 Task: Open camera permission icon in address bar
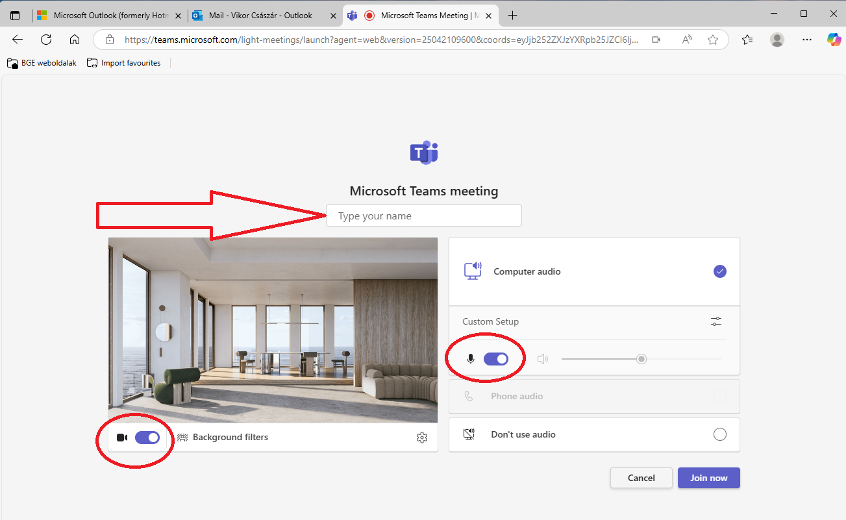point(656,40)
